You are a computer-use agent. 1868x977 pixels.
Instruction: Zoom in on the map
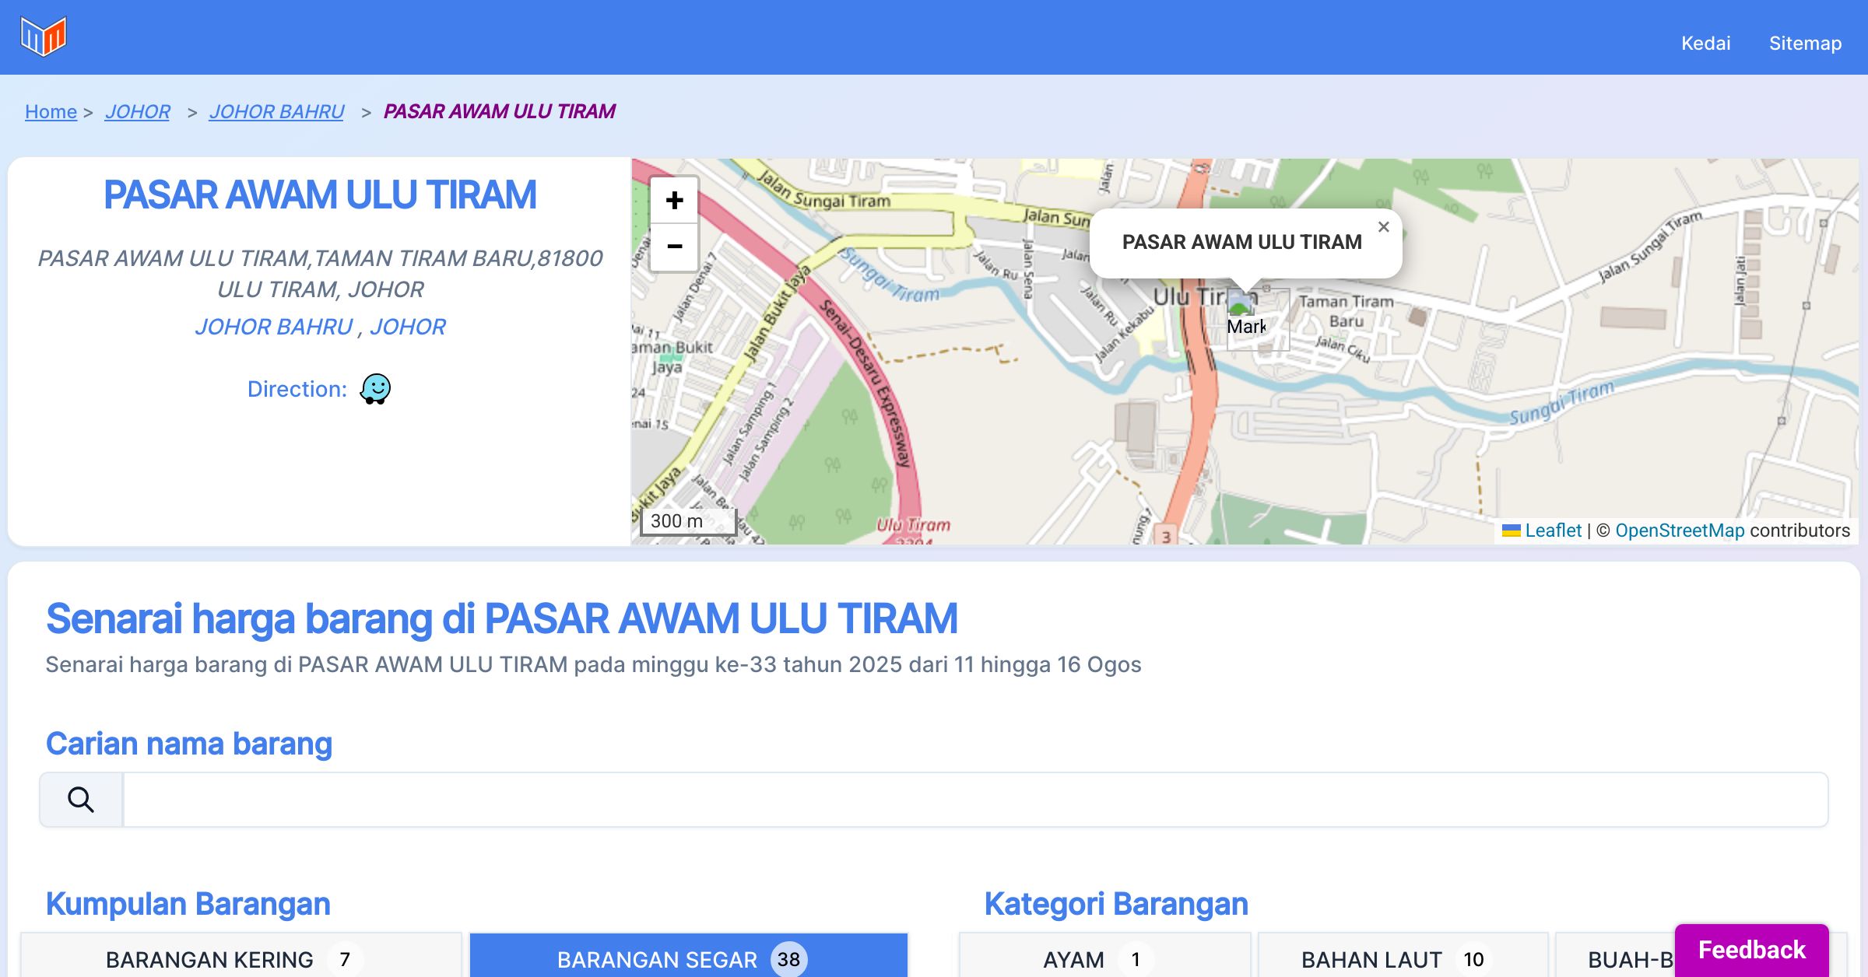pos(674,201)
